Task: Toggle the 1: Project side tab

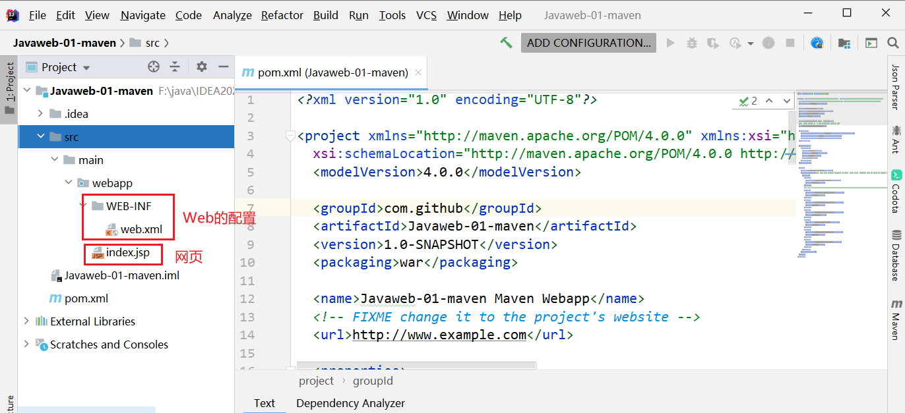Action: [x=9, y=86]
